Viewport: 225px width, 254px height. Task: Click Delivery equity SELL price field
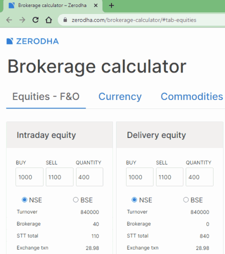pos(169,177)
